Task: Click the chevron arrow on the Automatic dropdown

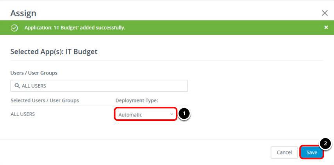Action: click(x=171, y=114)
